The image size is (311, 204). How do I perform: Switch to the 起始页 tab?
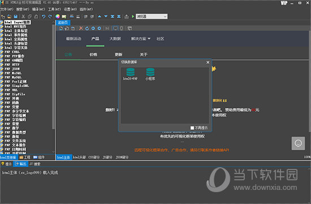point(63,23)
